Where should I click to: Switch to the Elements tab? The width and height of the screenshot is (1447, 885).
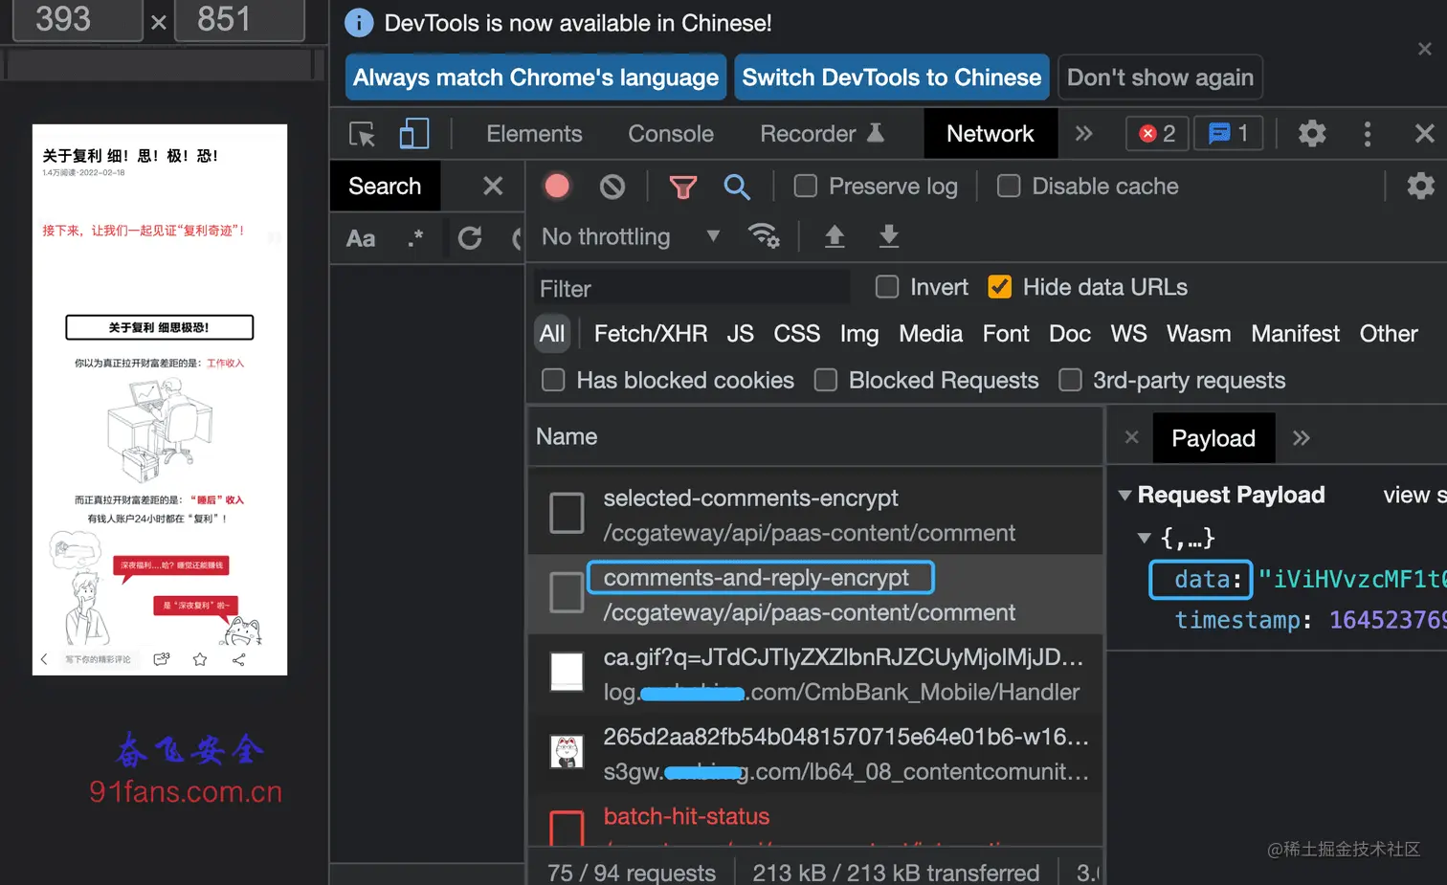click(534, 134)
